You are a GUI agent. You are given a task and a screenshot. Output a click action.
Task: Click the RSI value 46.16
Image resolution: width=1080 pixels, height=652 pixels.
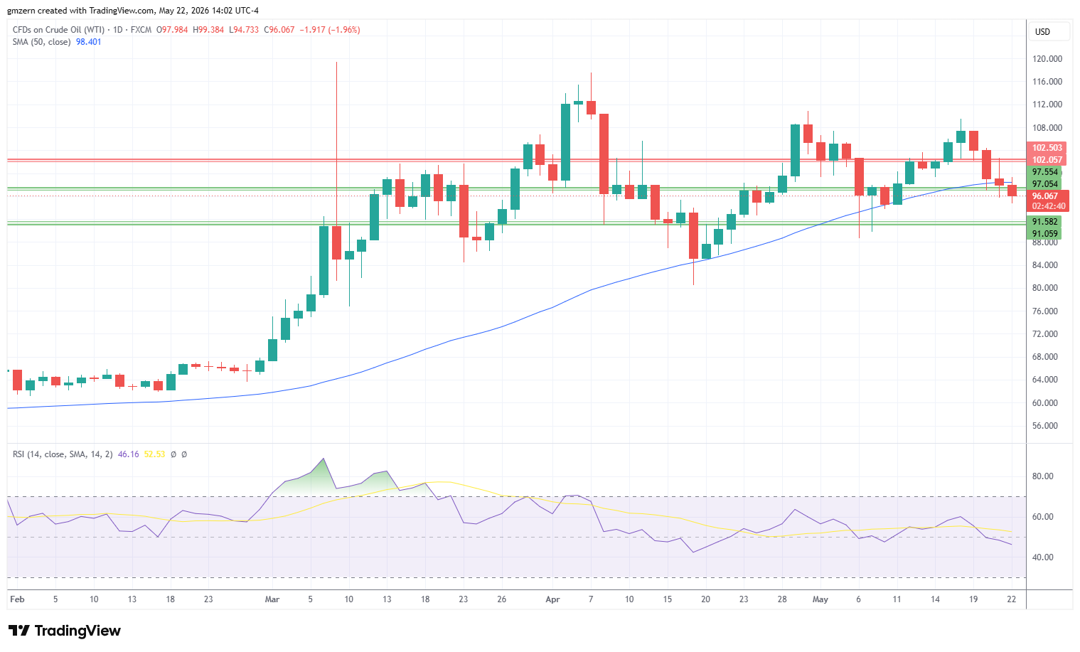coord(128,454)
